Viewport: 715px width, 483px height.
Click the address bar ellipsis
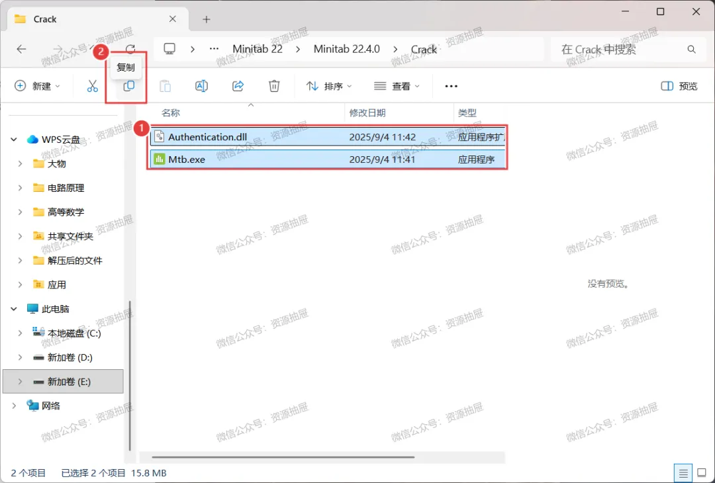tap(214, 49)
